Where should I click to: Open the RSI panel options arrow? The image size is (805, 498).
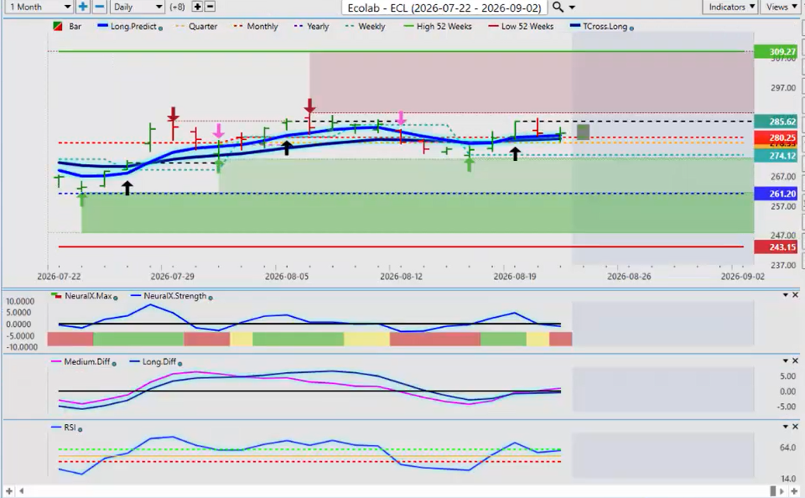coord(785,426)
